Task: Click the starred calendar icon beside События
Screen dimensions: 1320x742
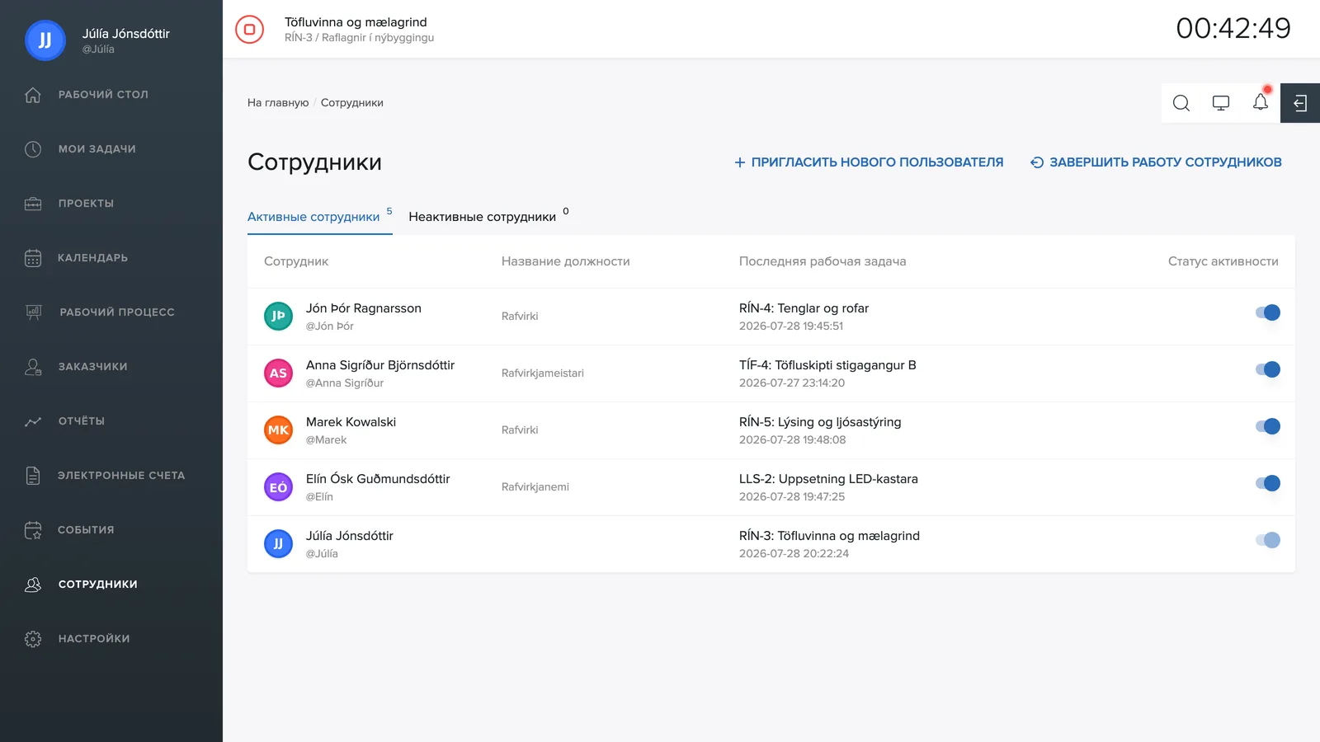Action: (x=33, y=530)
